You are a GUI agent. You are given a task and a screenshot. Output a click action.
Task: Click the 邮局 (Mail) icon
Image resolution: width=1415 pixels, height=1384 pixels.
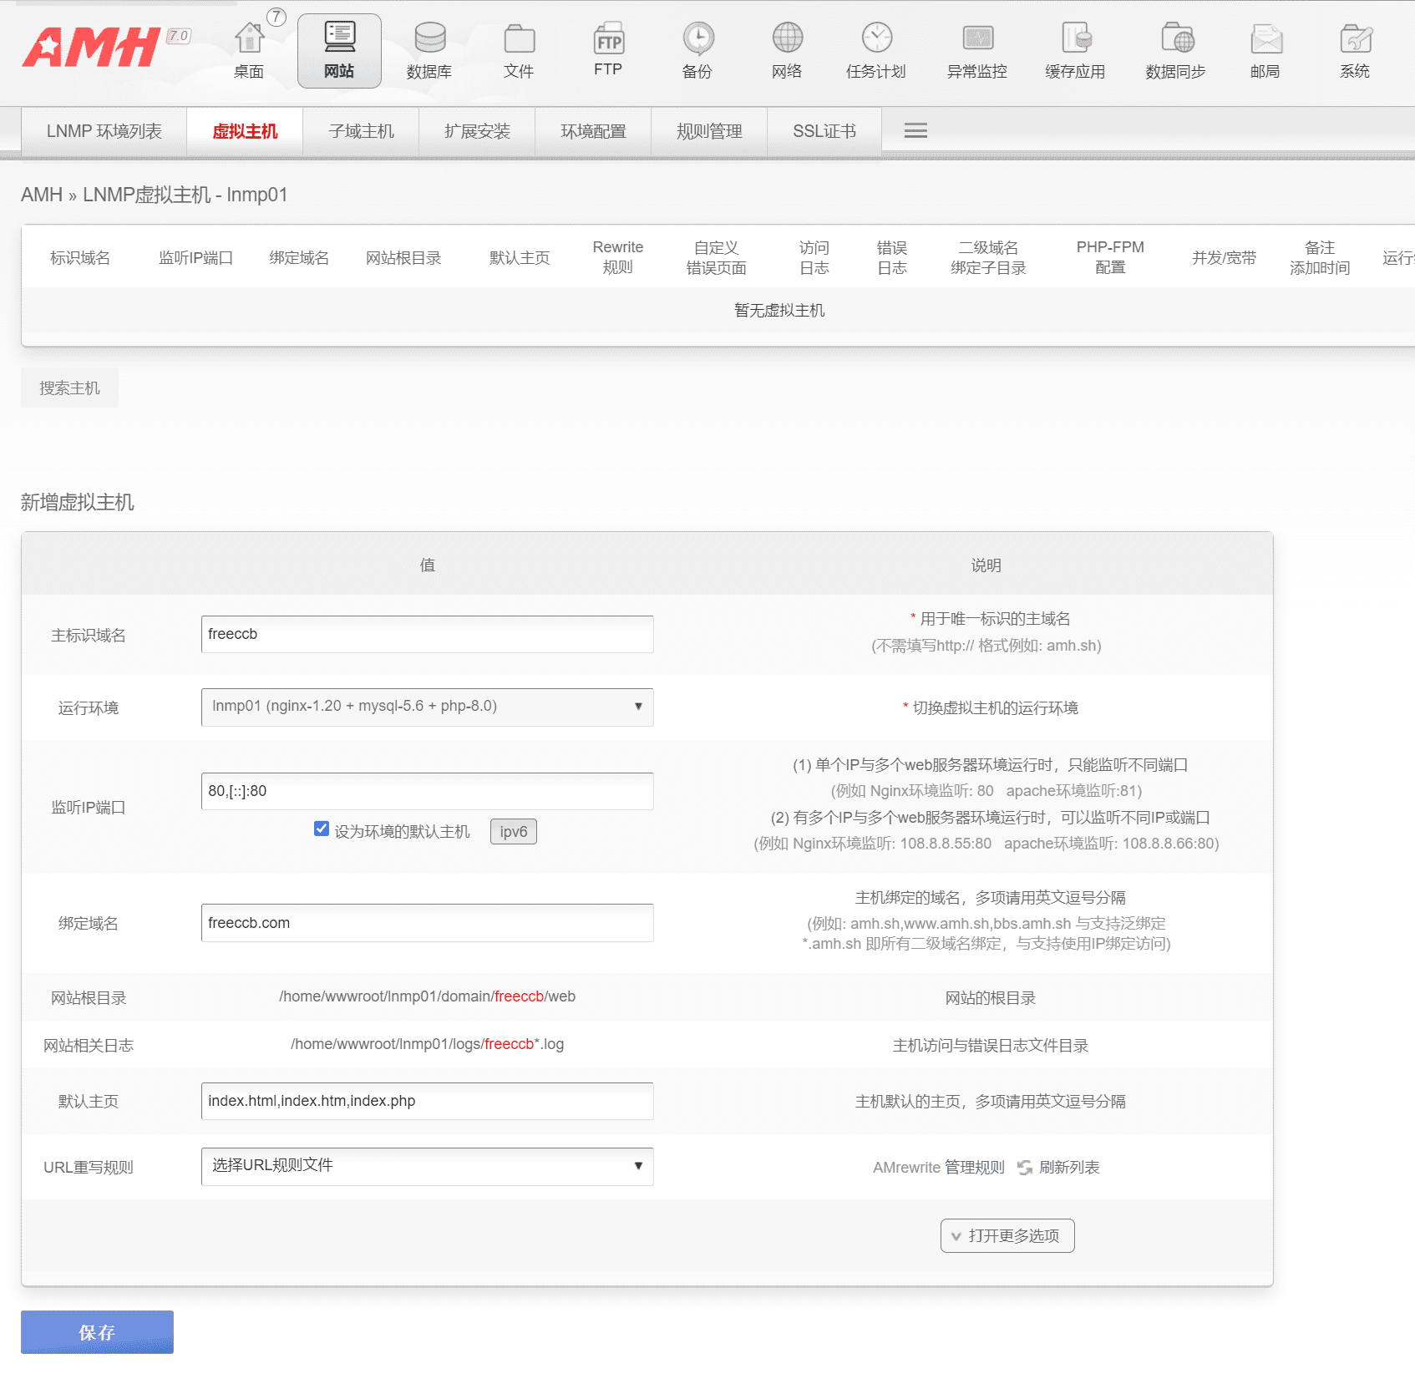1265,48
